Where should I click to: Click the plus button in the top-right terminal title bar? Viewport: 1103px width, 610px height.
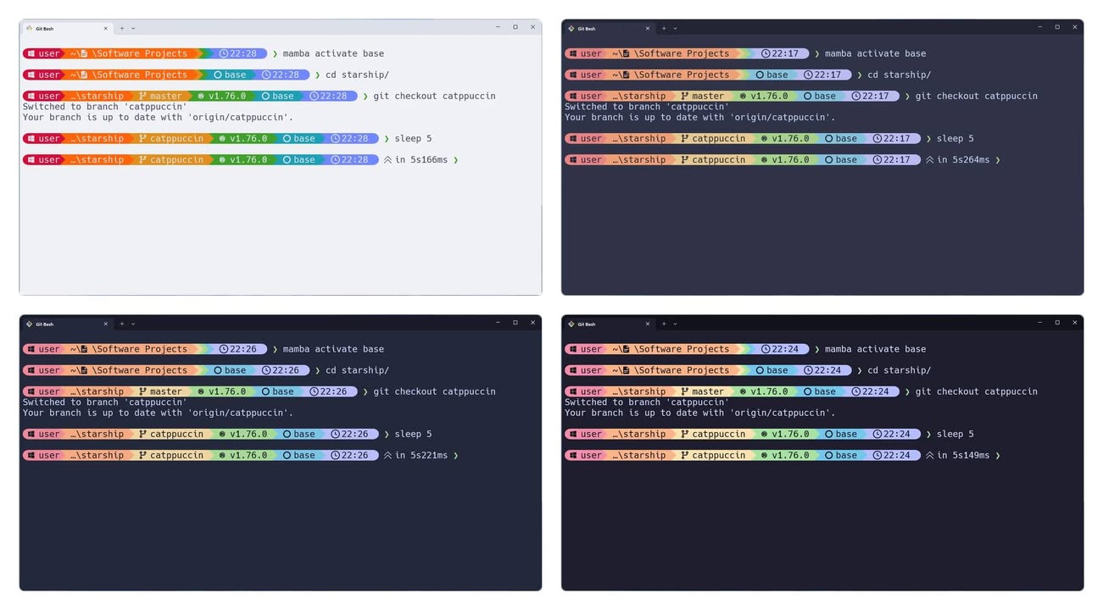(663, 27)
